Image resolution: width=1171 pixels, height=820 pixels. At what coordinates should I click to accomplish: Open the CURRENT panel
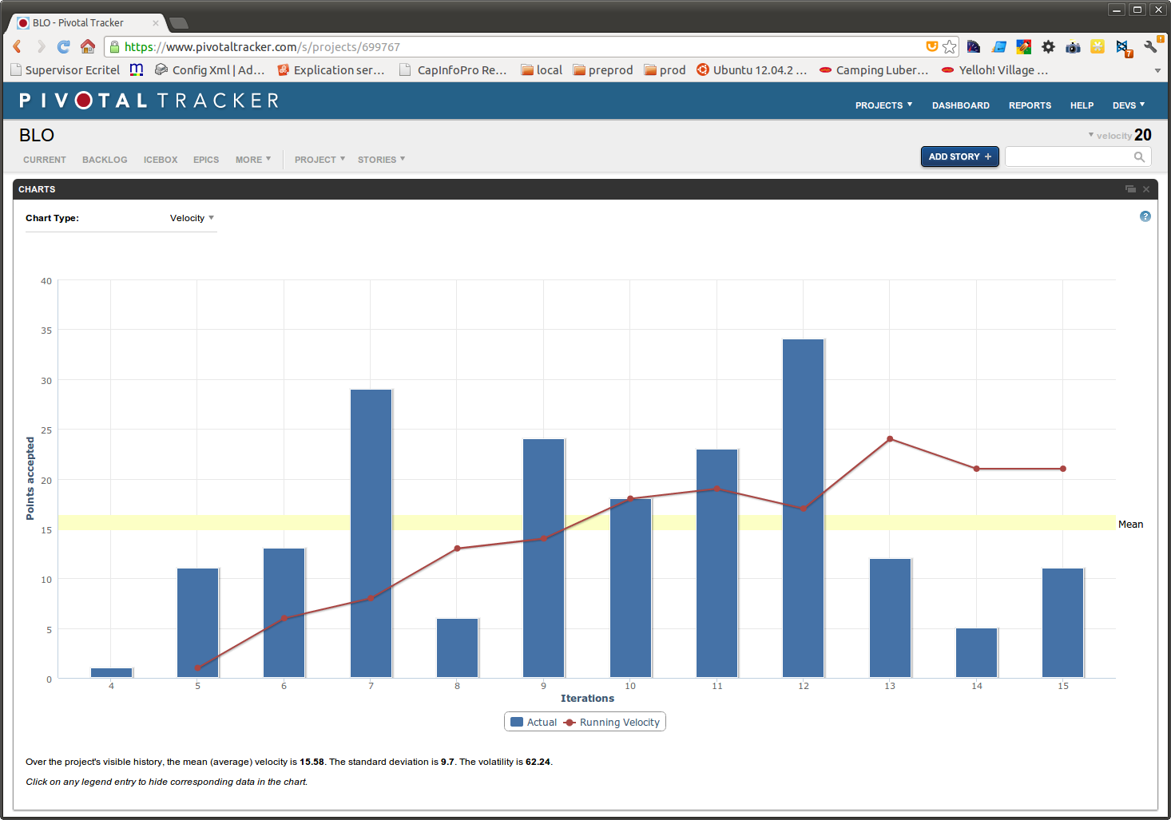(x=45, y=160)
